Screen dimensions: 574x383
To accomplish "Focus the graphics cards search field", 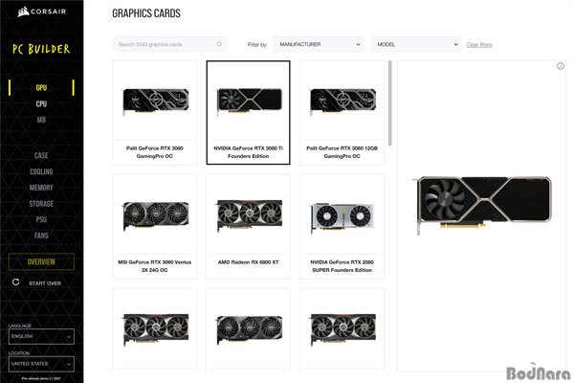I will [170, 44].
